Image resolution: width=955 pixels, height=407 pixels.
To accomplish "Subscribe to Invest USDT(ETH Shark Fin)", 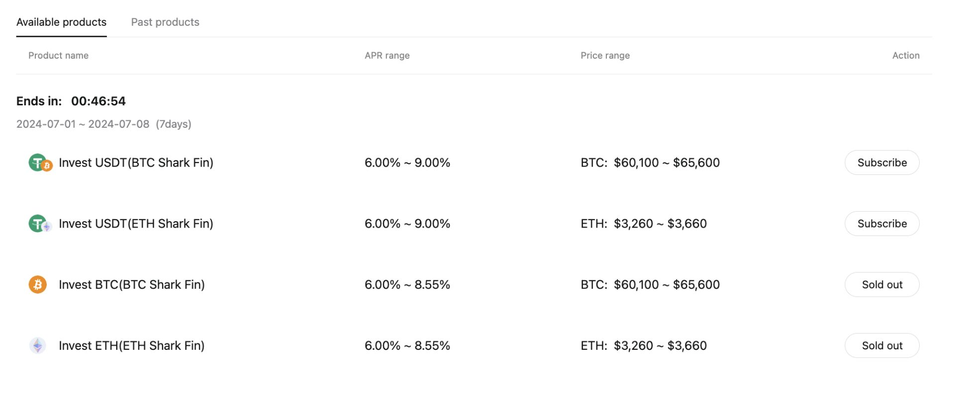I will tap(882, 224).
